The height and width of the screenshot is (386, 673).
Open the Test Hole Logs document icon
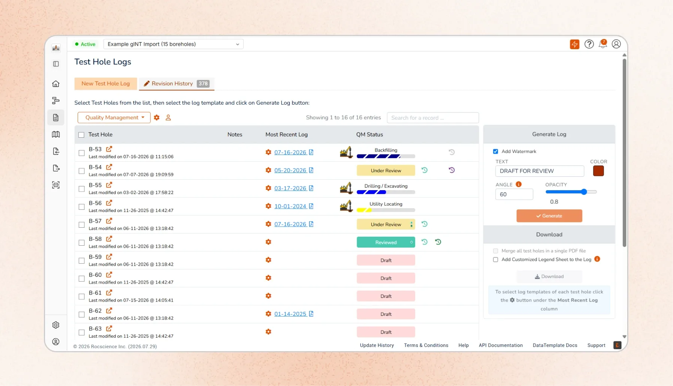coord(56,117)
